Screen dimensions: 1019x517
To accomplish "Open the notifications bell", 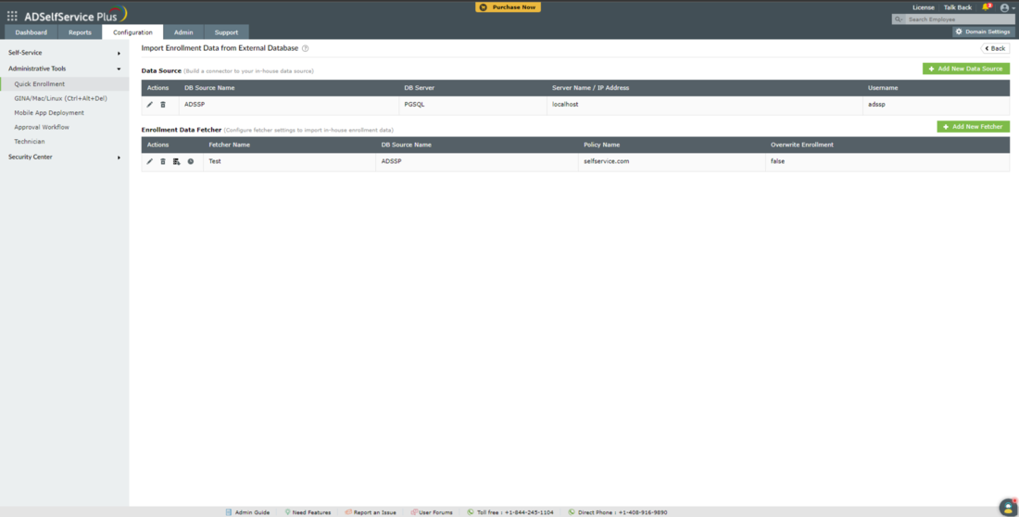I will (986, 7).
